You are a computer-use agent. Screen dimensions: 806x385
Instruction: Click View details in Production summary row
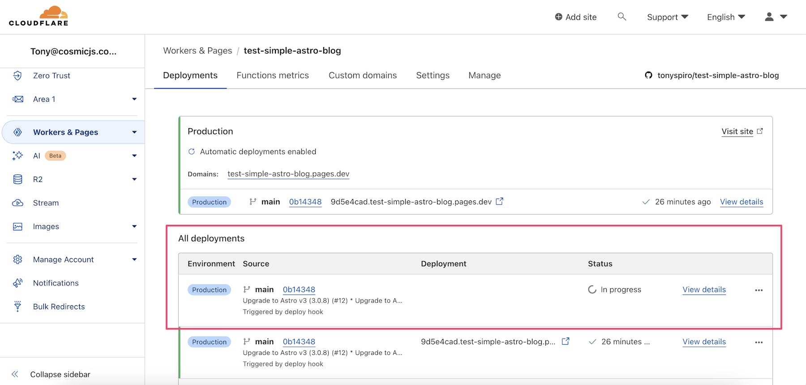tap(742, 202)
